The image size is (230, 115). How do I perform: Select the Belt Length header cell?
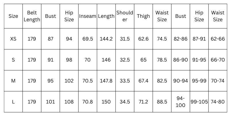tap(32, 16)
